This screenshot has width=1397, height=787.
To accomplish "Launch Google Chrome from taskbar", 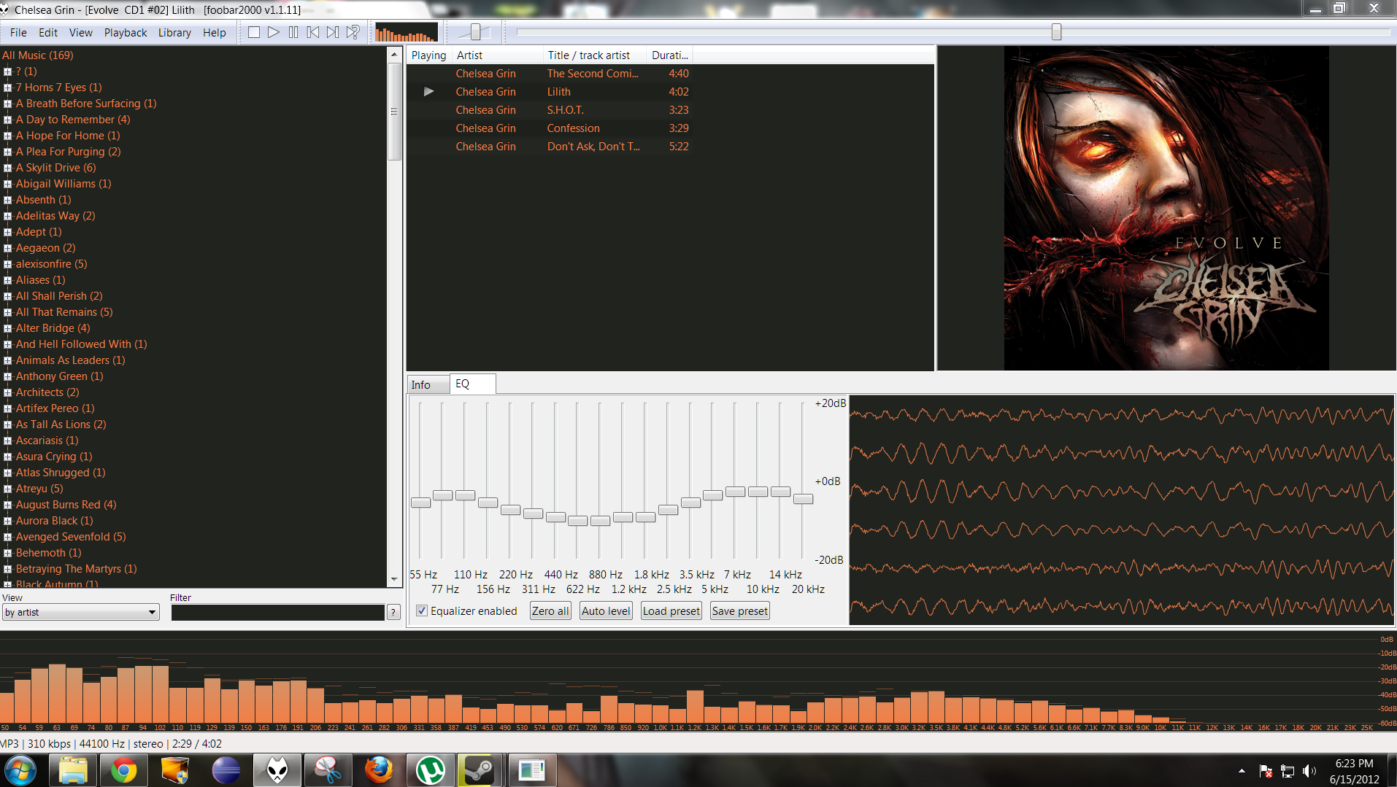I will point(123,770).
